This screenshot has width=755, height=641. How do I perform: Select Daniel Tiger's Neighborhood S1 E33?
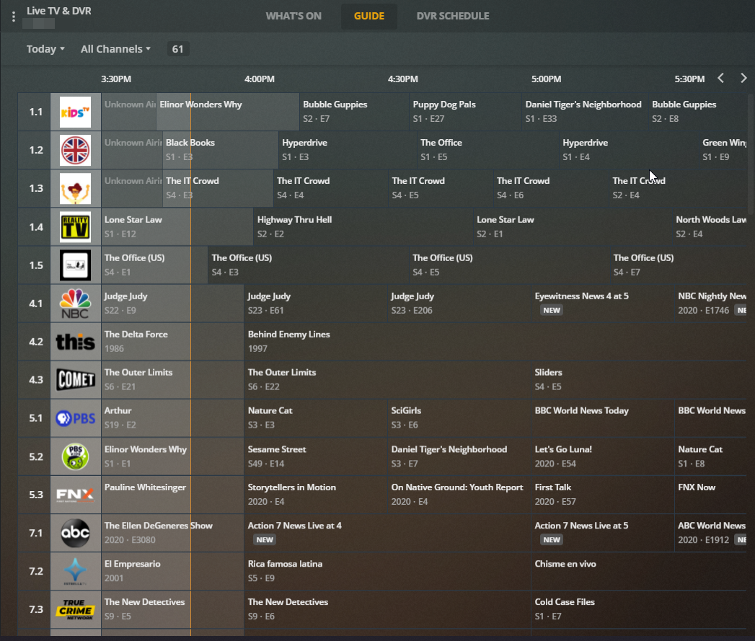586,112
